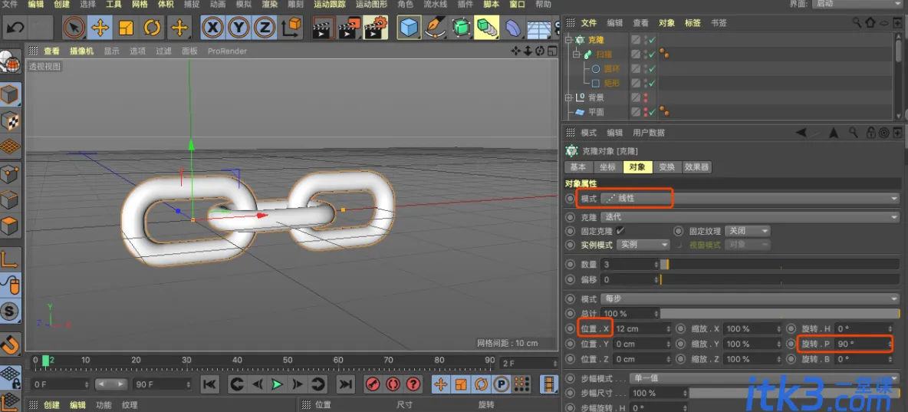Click the attribute manager lock icon
Viewport: 908px width, 412px height.
(x=870, y=133)
